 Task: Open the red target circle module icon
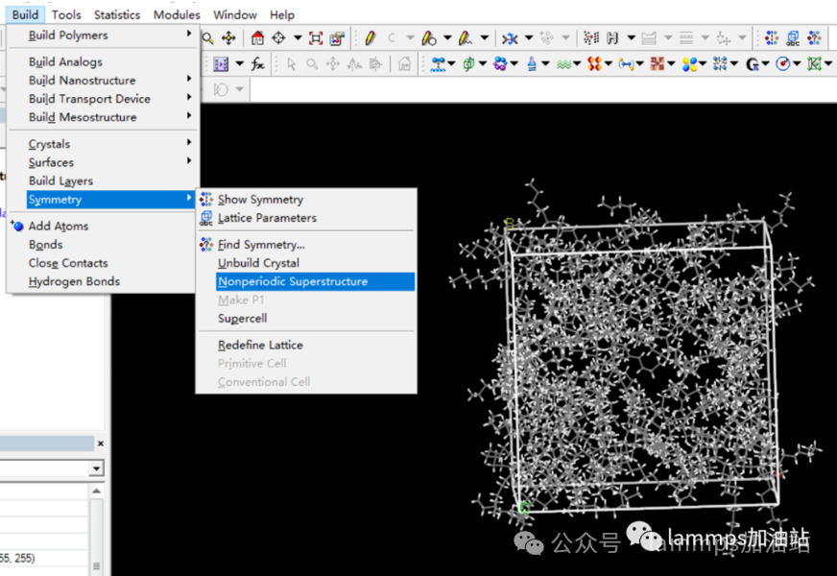(x=783, y=64)
